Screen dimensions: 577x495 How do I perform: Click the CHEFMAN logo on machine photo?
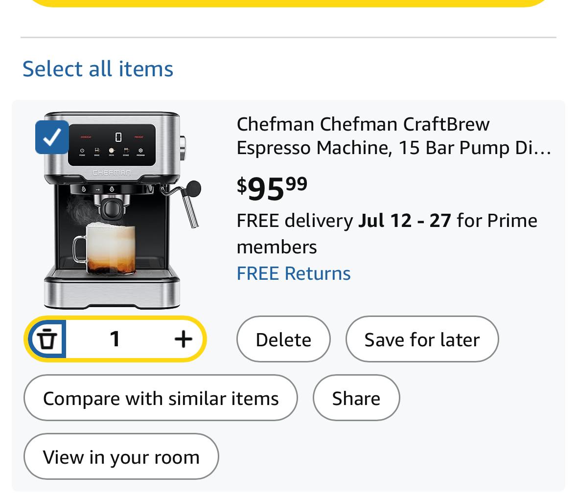(x=112, y=173)
